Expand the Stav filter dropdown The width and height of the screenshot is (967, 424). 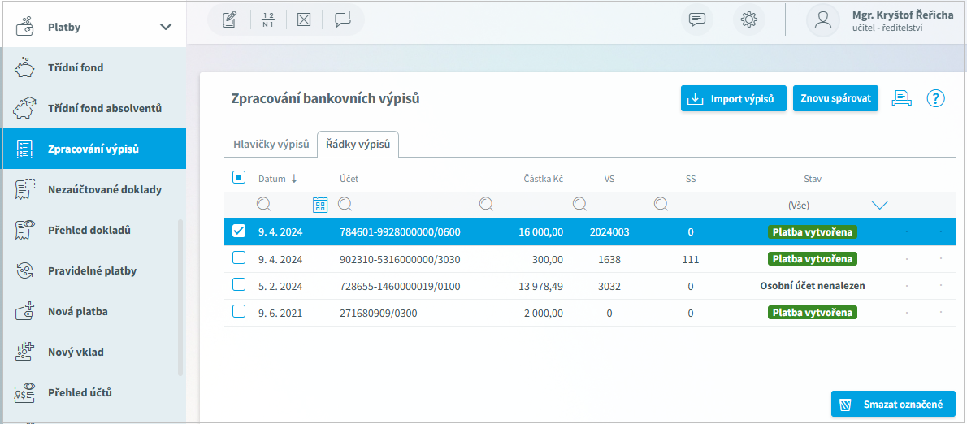pyautogui.click(x=879, y=206)
